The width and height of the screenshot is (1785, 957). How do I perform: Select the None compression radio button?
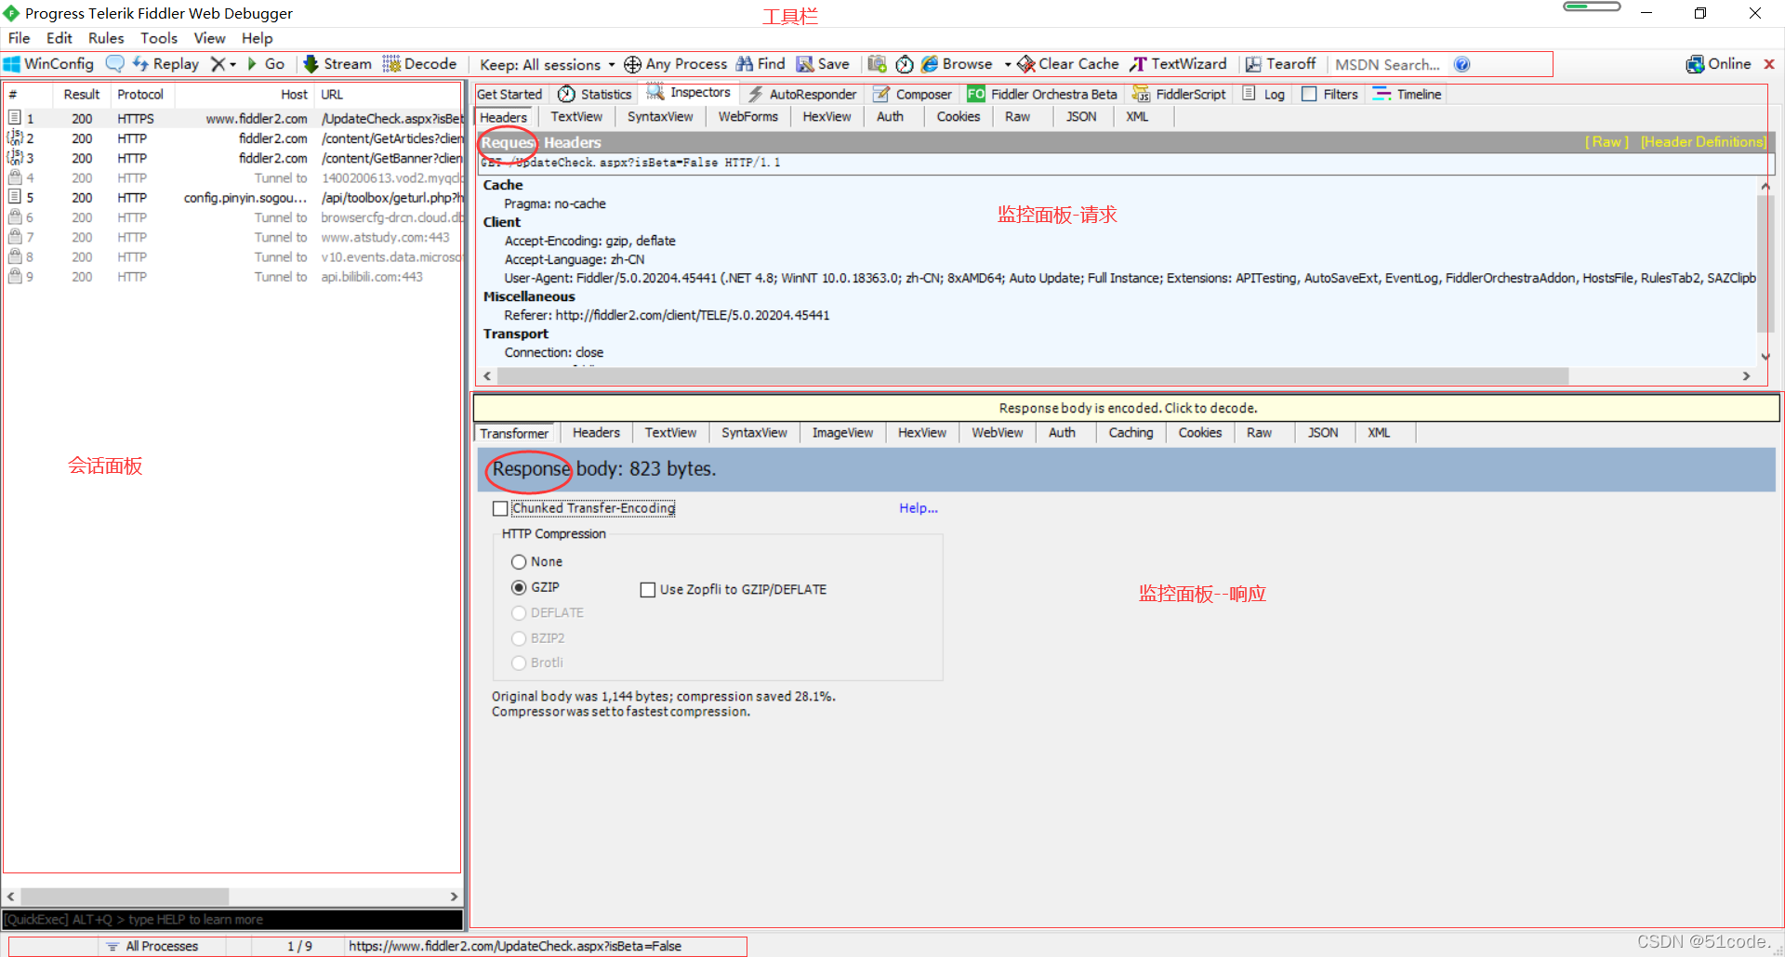click(519, 562)
